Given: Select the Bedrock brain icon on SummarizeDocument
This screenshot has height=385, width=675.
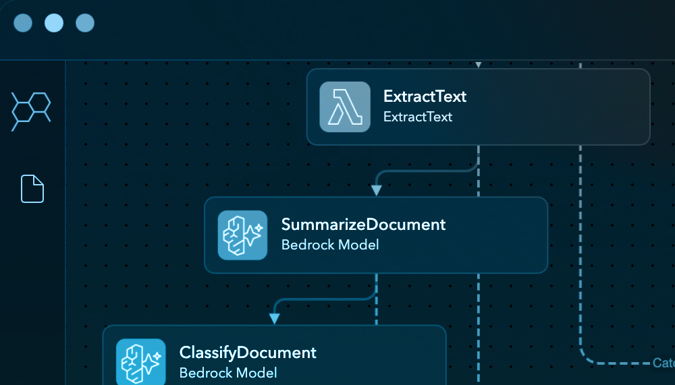Looking at the screenshot, I should (x=242, y=235).
